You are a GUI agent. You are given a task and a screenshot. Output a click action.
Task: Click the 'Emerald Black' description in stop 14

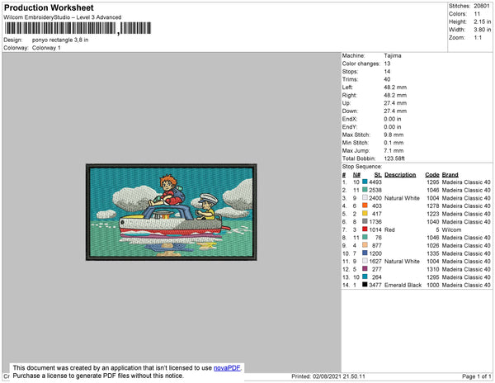click(403, 285)
